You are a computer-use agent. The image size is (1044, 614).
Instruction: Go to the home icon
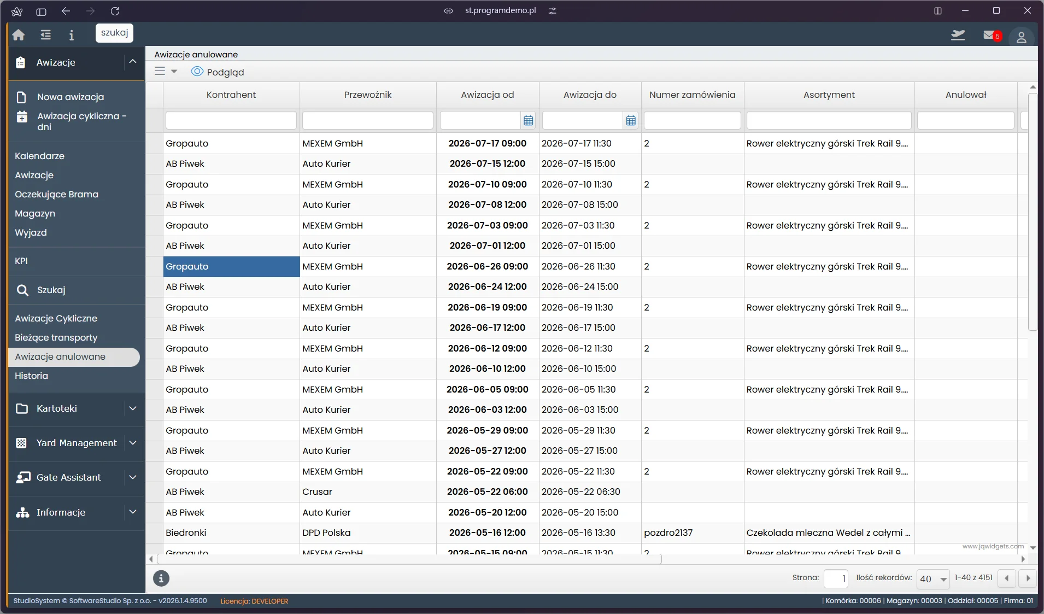tap(19, 35)
